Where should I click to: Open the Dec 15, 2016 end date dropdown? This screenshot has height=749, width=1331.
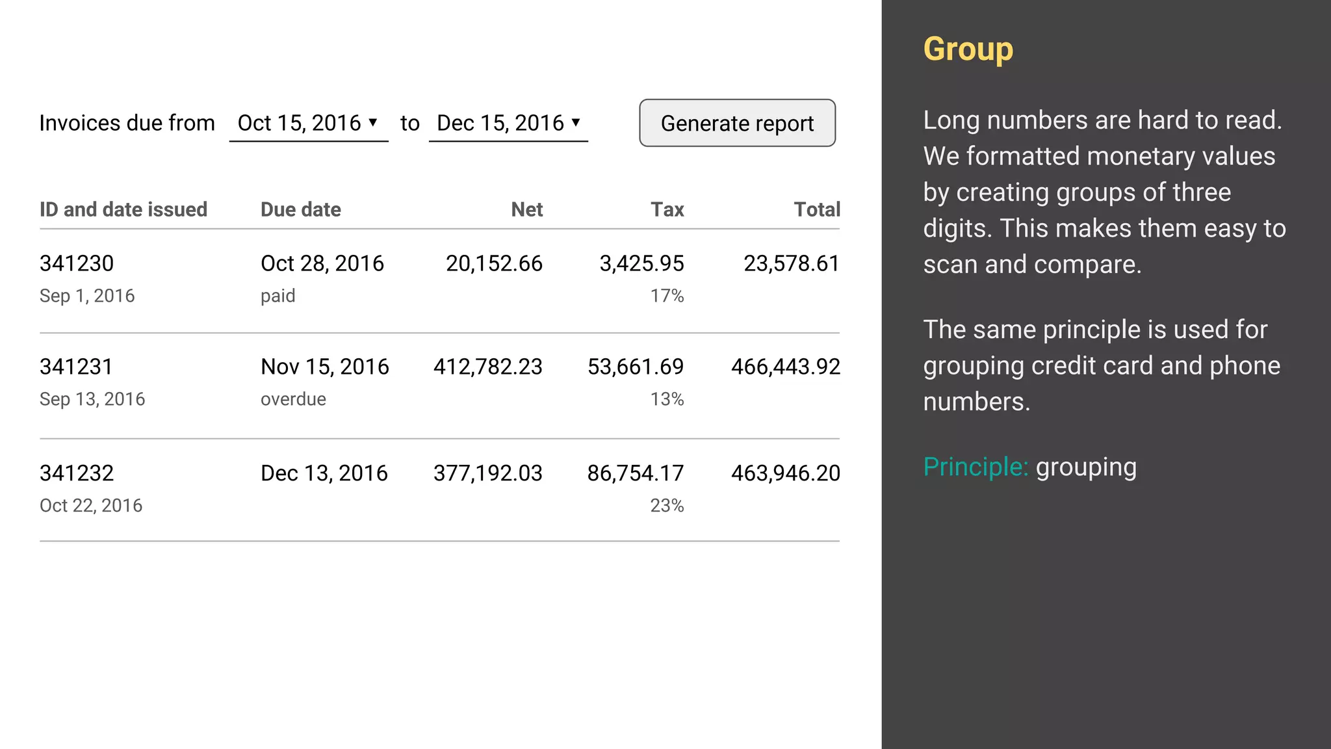click(x=508, y=123)
